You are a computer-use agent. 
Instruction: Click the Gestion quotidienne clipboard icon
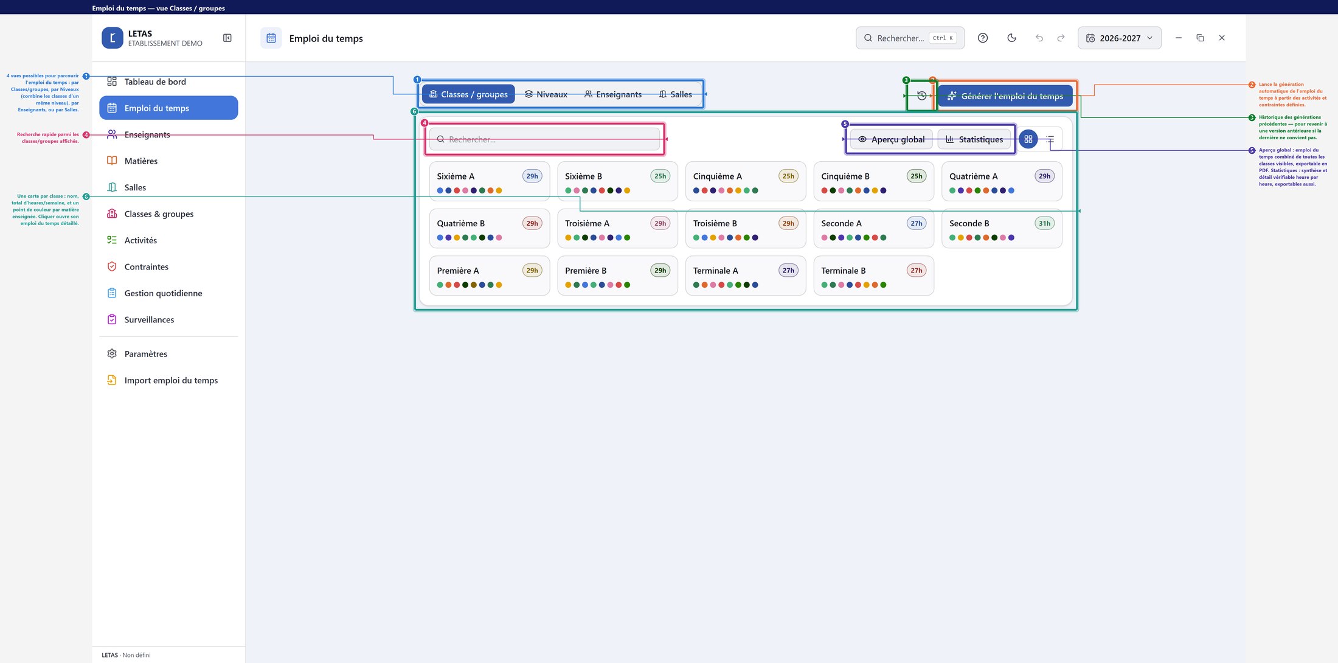[x=112, y=293]
